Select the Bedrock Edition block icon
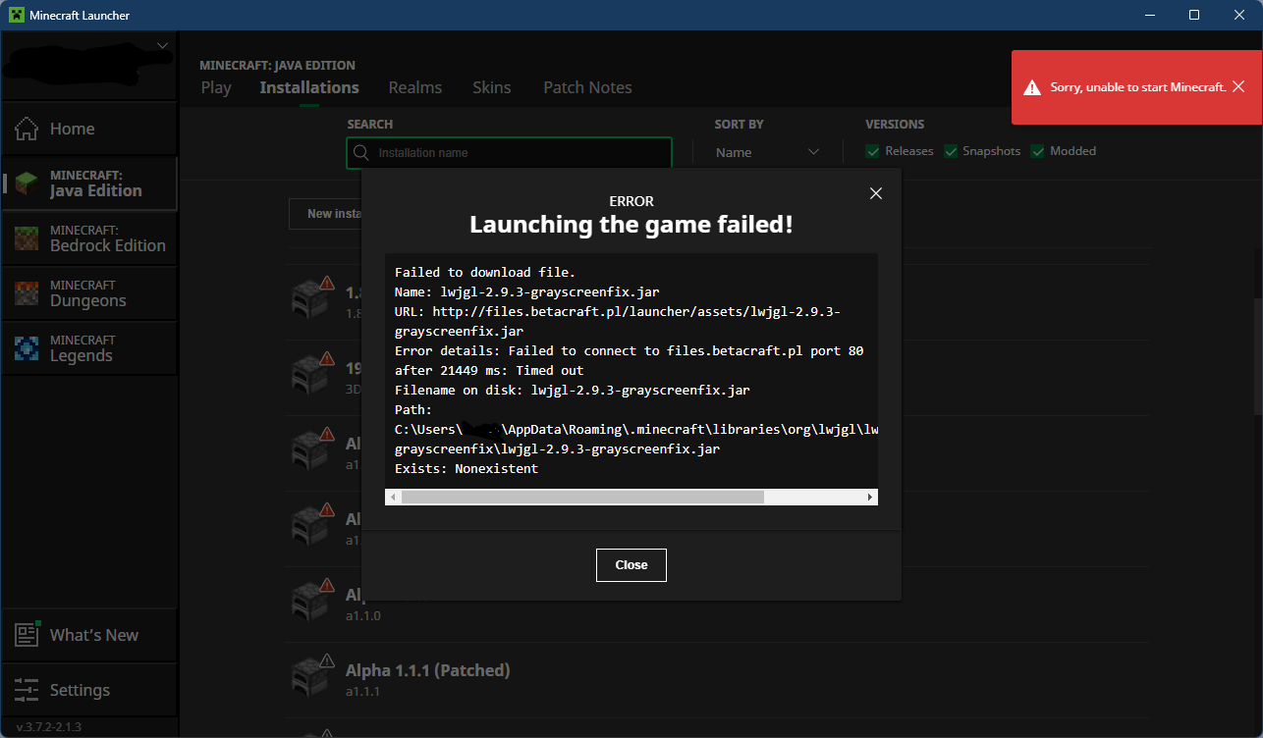This screenshot has width=1263, height=738. click(x=27, y=238)
